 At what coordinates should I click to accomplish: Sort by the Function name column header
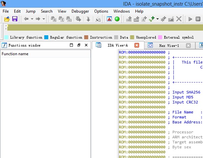tap(45, 54)
